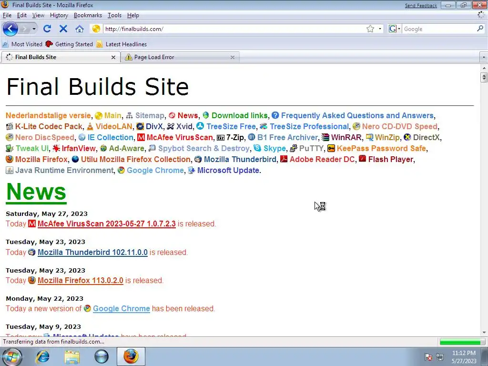Screen dimensions: 488x366
Task: Click the green News heading link
Action: point(36,192)
